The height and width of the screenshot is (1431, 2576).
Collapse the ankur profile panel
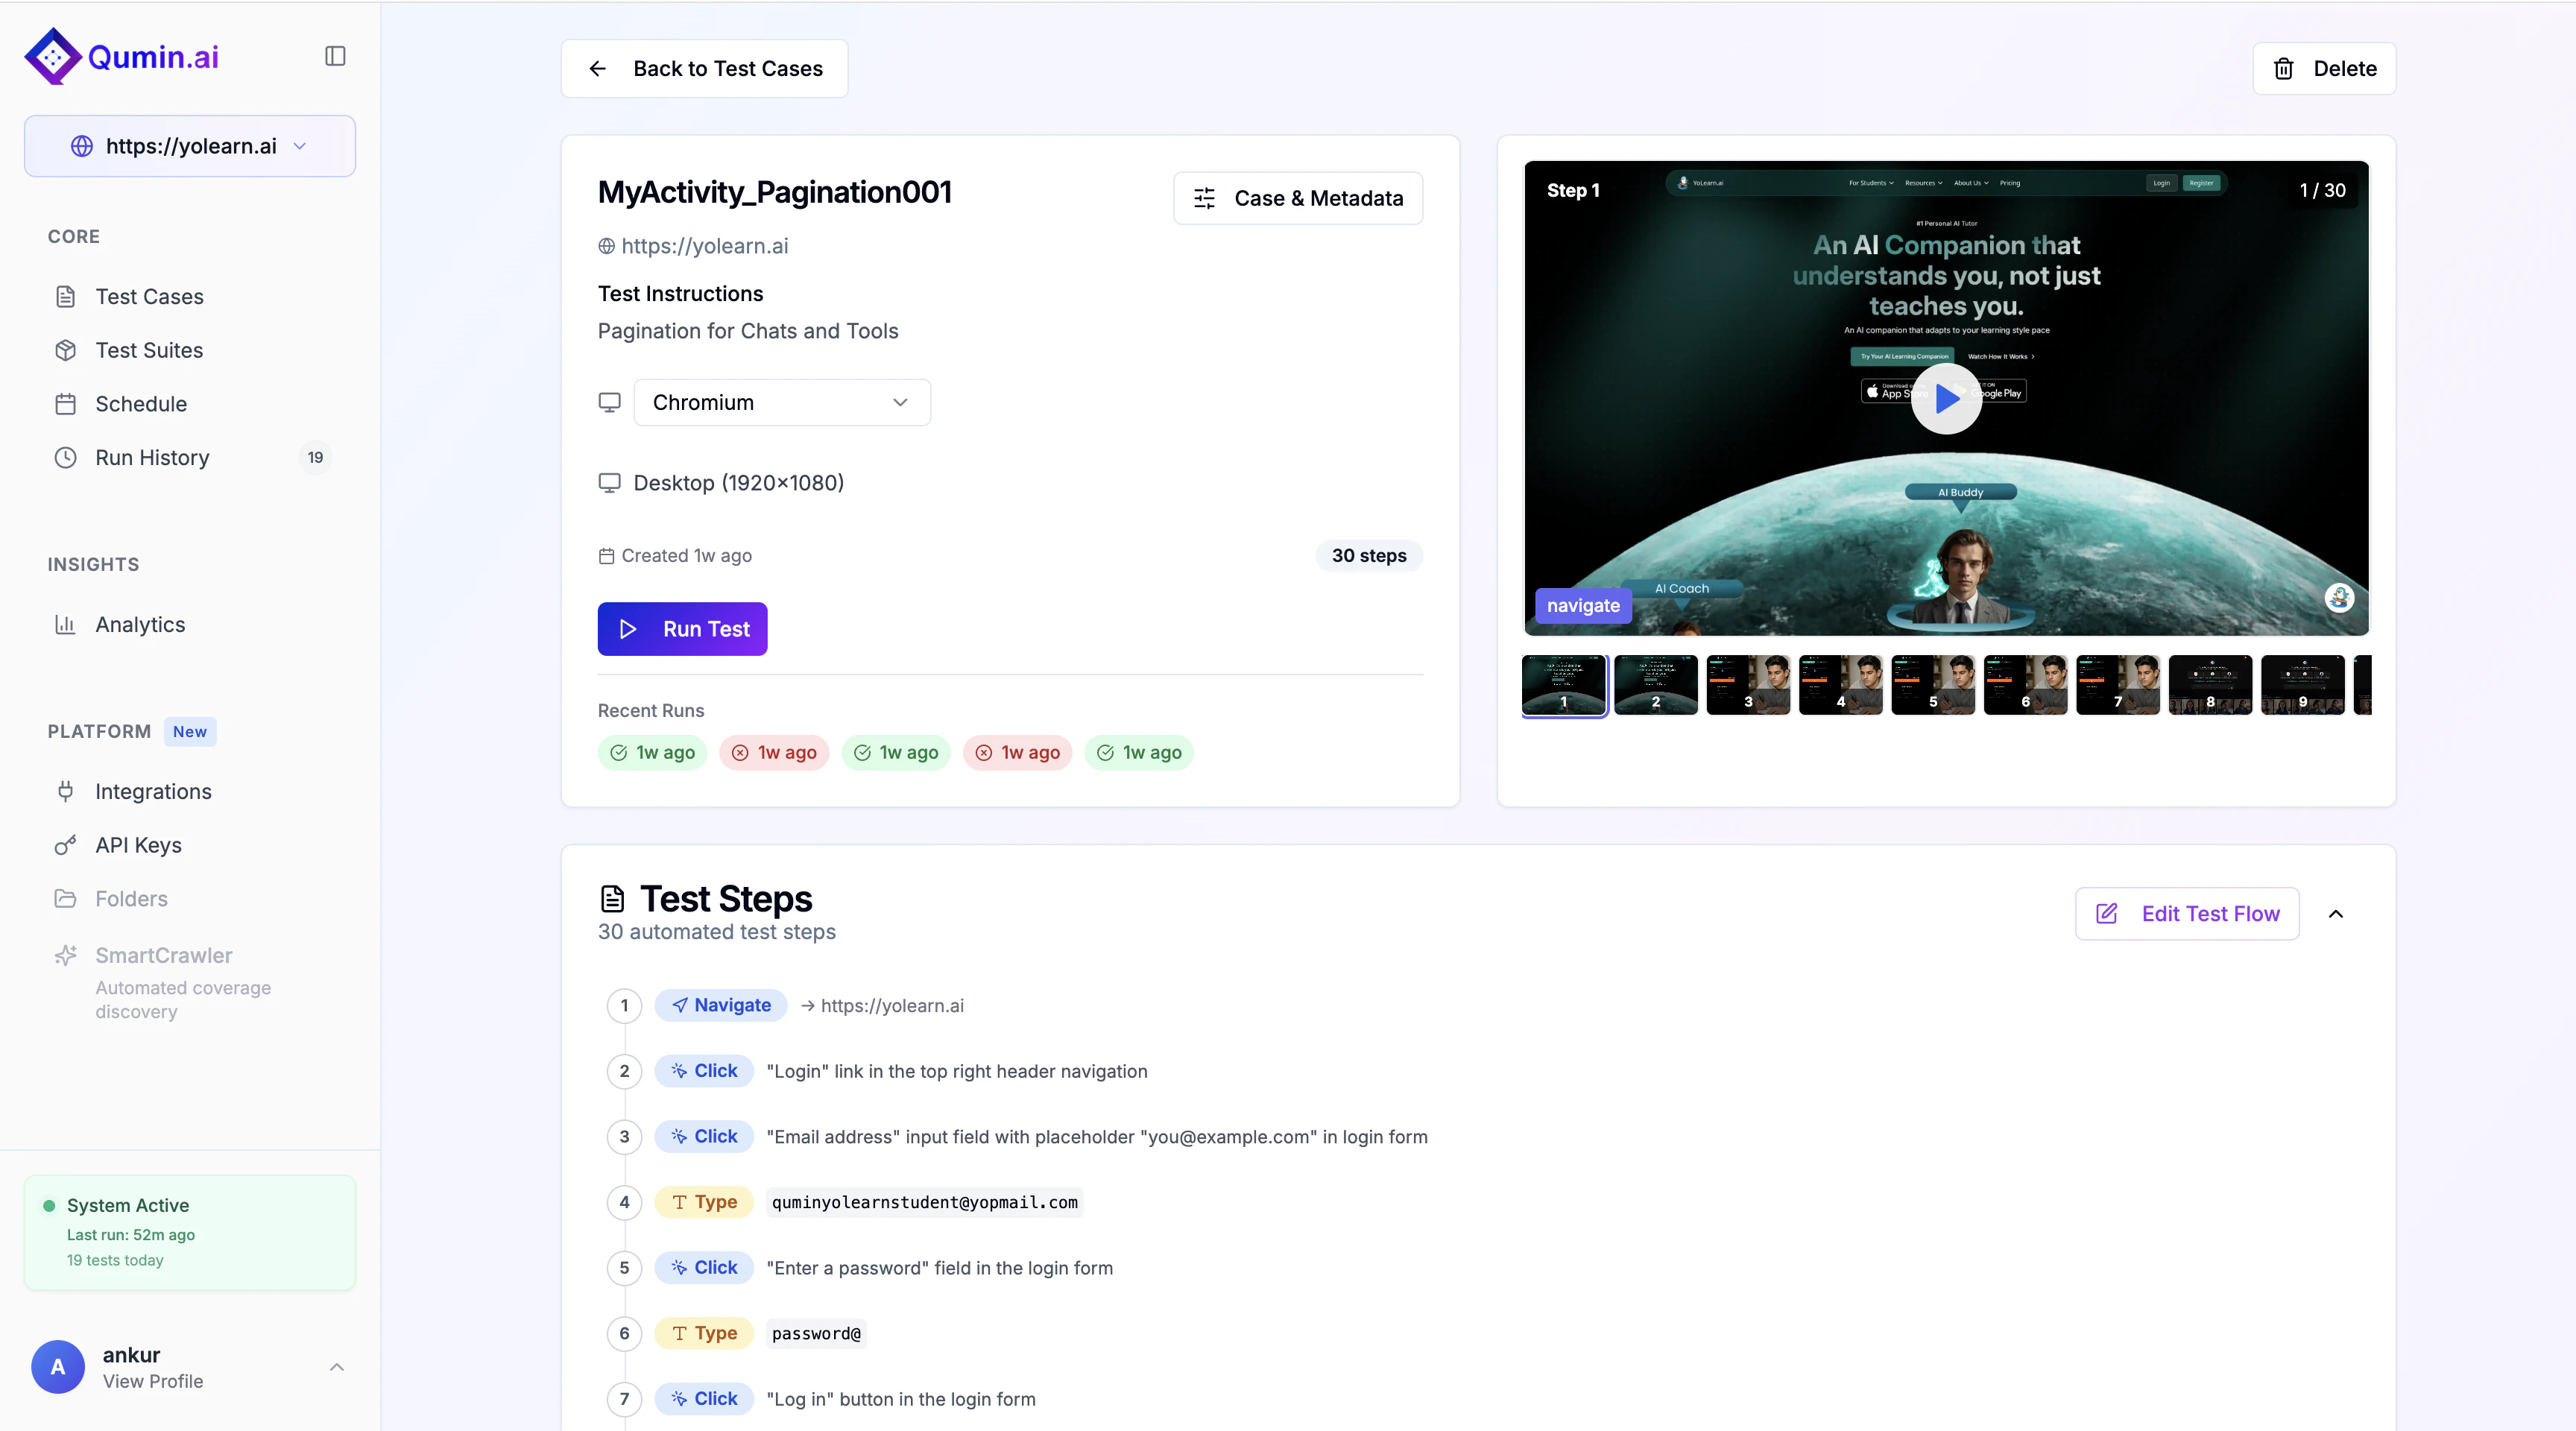coord(336,1367)
